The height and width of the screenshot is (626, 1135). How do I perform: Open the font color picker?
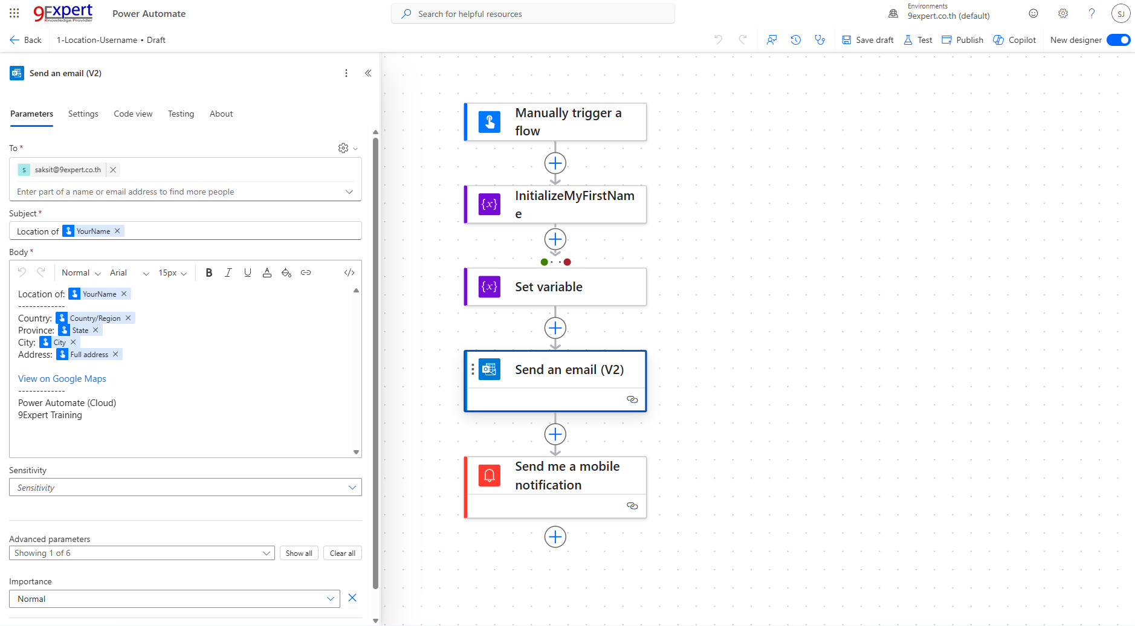point(267,273)
